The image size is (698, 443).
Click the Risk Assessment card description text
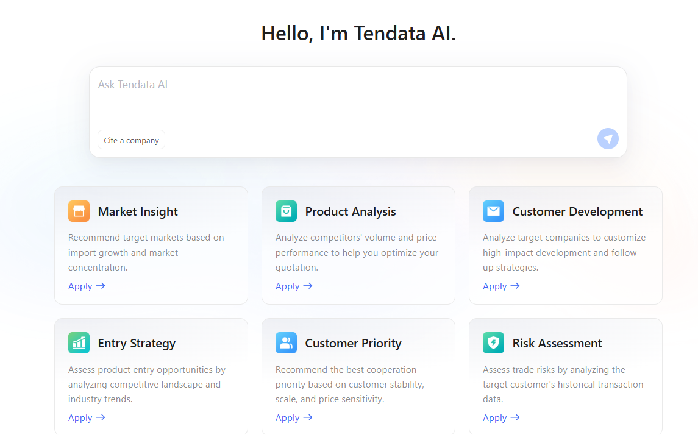pyautogui.click(x=563, y=385)
